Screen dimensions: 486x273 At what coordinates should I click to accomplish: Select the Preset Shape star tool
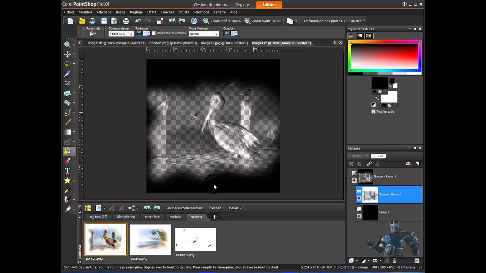[x=67, y=180]
